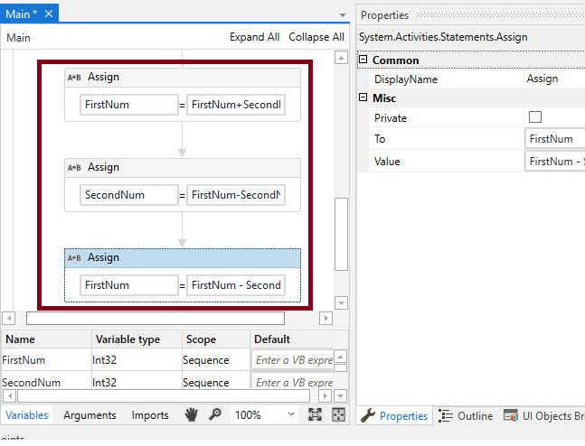This screenshot has height=446, width=585.
Task: Collapse the Misc property section
Action: tap(363, 98)
